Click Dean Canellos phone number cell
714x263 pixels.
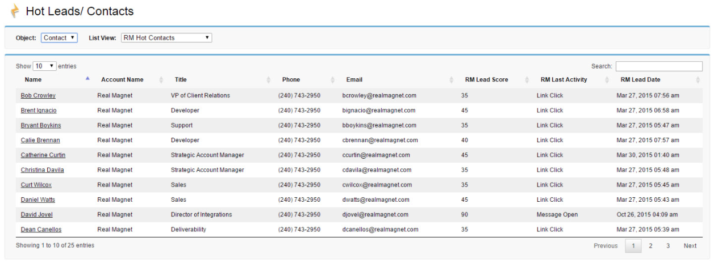click(x=299, y=230)
